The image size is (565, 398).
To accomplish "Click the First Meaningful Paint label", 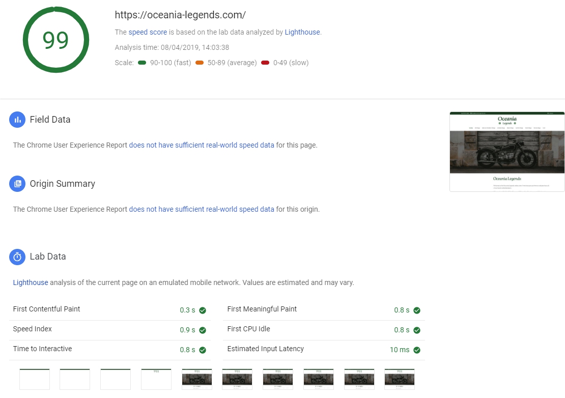I will click(x=262, y=309).
